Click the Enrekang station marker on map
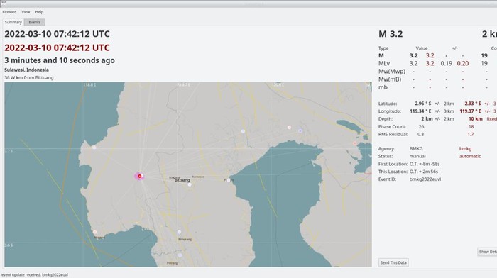This screenshot has width=497, height=278. coord(179,232)
